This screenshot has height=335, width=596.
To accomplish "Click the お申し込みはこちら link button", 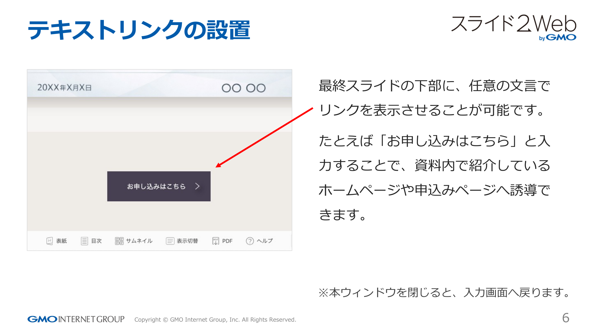I will [x=159, y=186].
